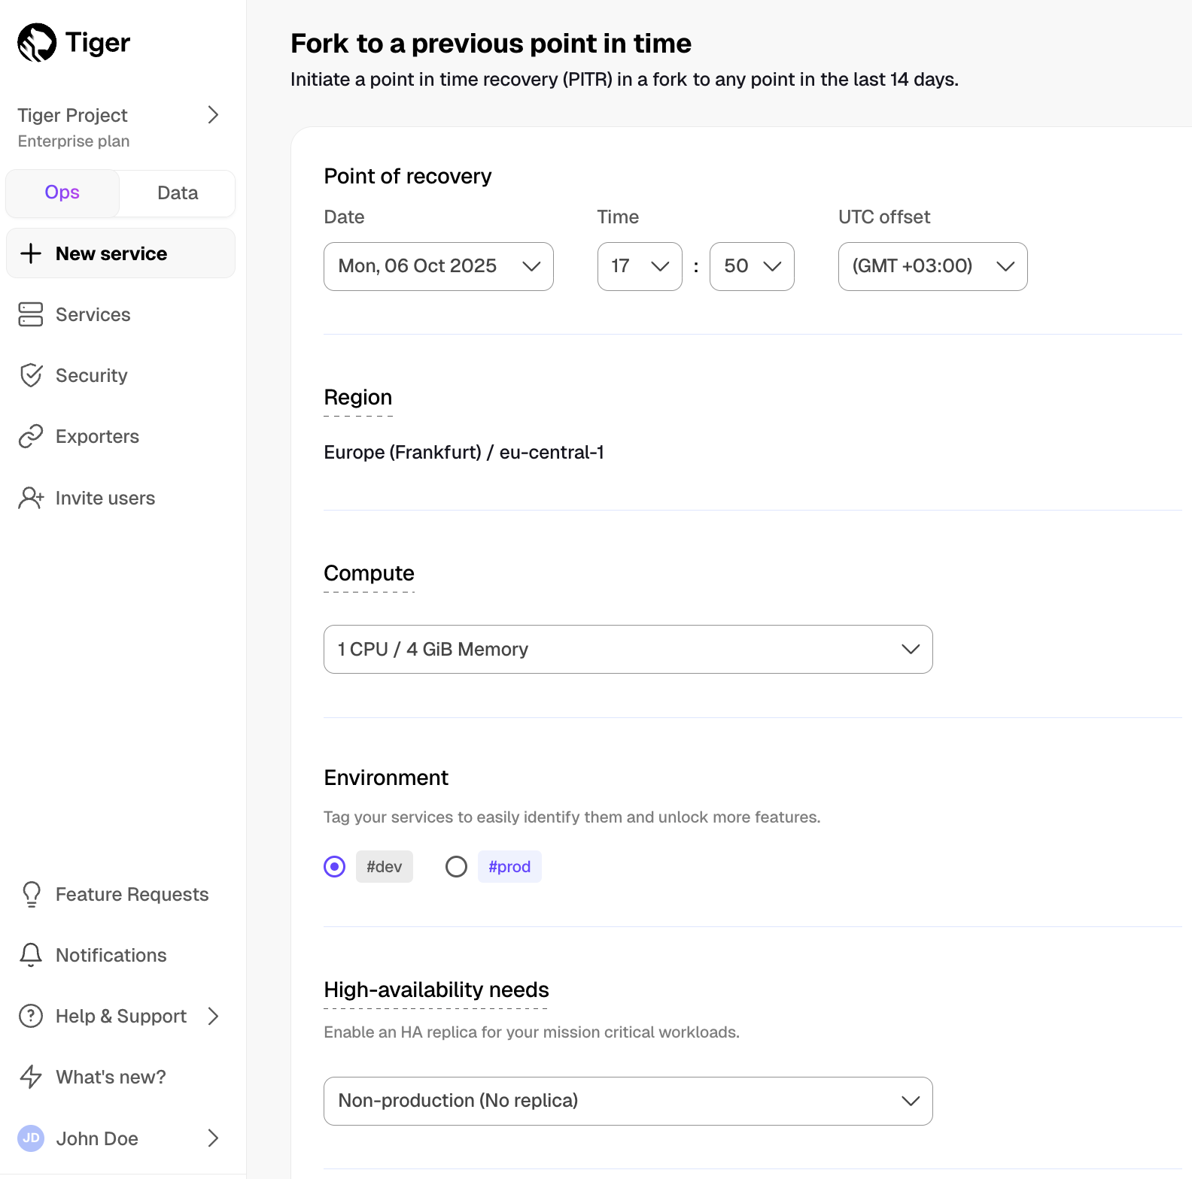Switch to the Data tab
Screen dimensions: 1192x1179
[178, 193]
